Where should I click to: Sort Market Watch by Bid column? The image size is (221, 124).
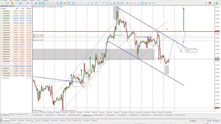[x=17, y=8]
